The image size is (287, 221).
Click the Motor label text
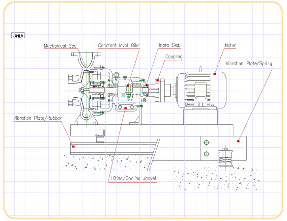click(x=230, y=45)
